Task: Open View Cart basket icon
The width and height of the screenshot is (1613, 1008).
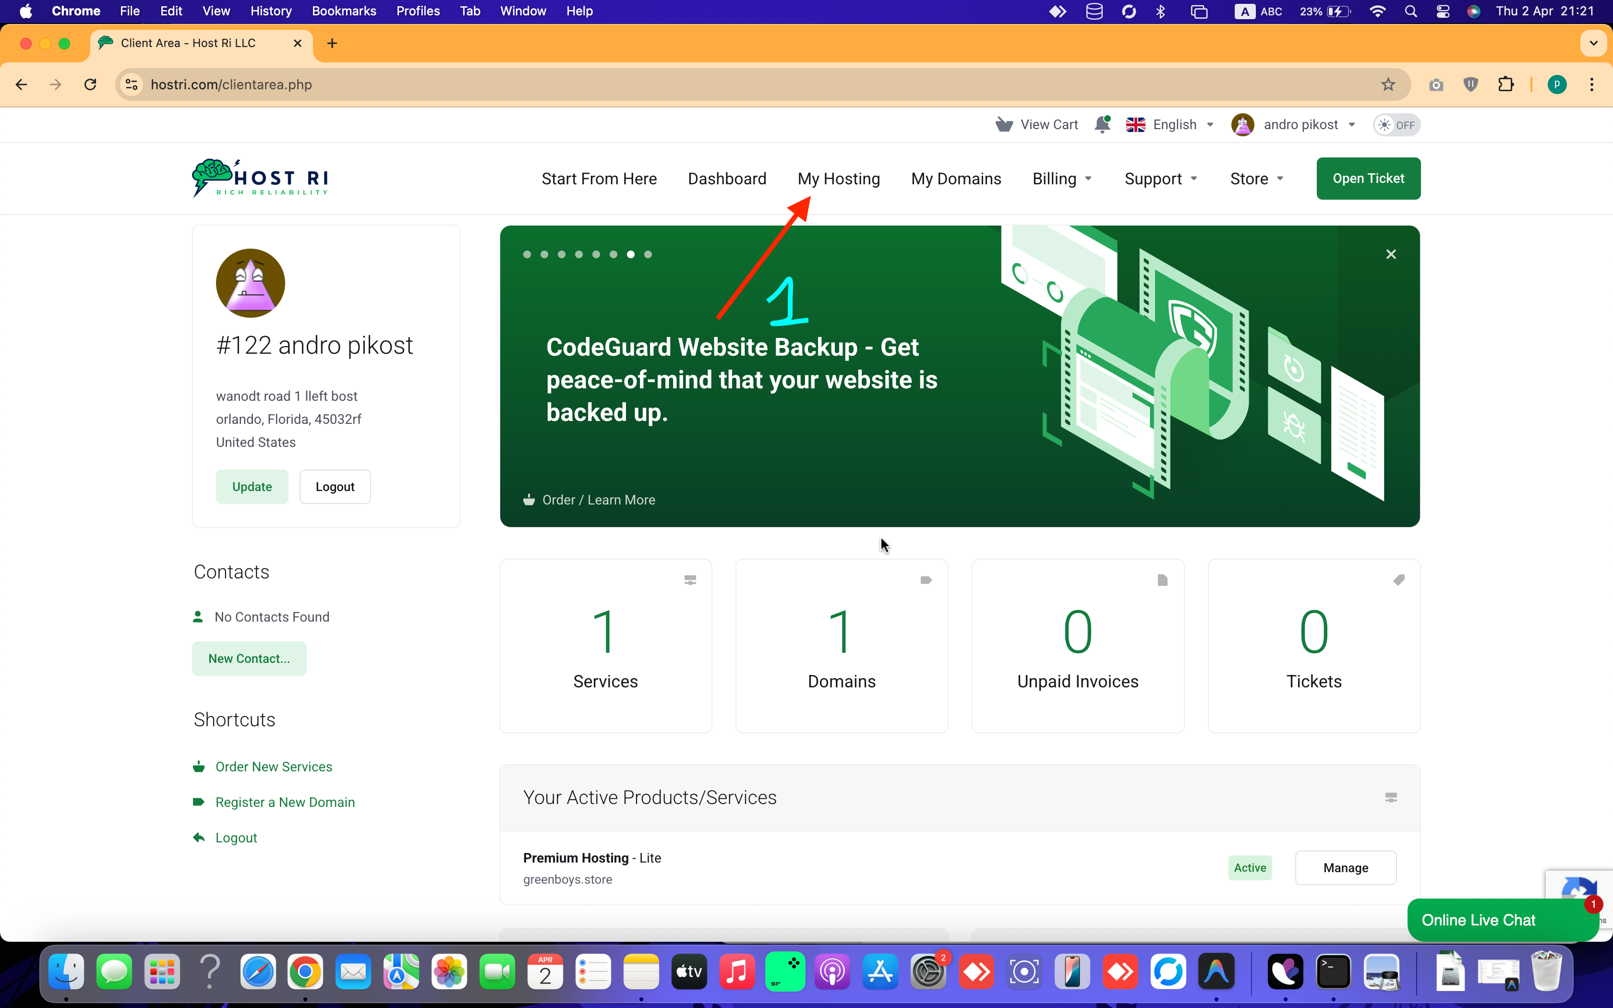Action: click(1004, 125)
